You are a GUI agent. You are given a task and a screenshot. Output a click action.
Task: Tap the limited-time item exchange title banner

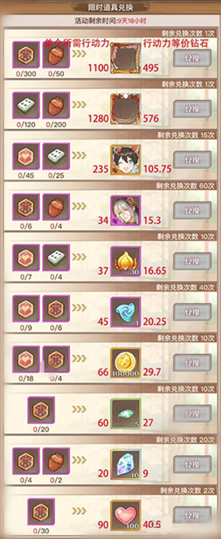[x=110, y=8]
